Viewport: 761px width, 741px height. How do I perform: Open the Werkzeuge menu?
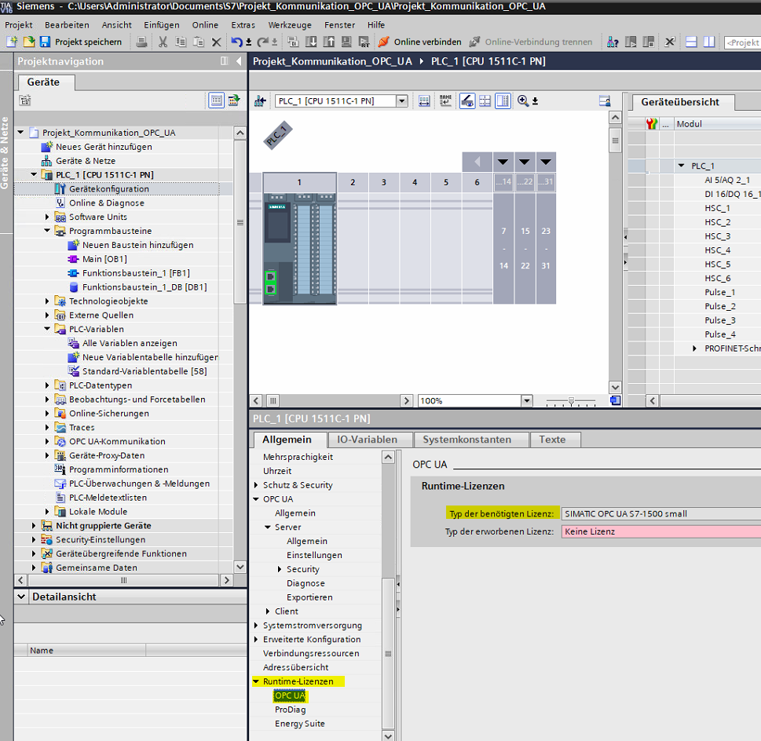pos(290,25)
